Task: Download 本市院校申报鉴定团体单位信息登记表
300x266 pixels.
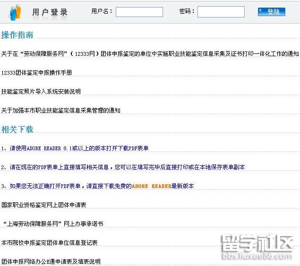Action: click(49, 243)
